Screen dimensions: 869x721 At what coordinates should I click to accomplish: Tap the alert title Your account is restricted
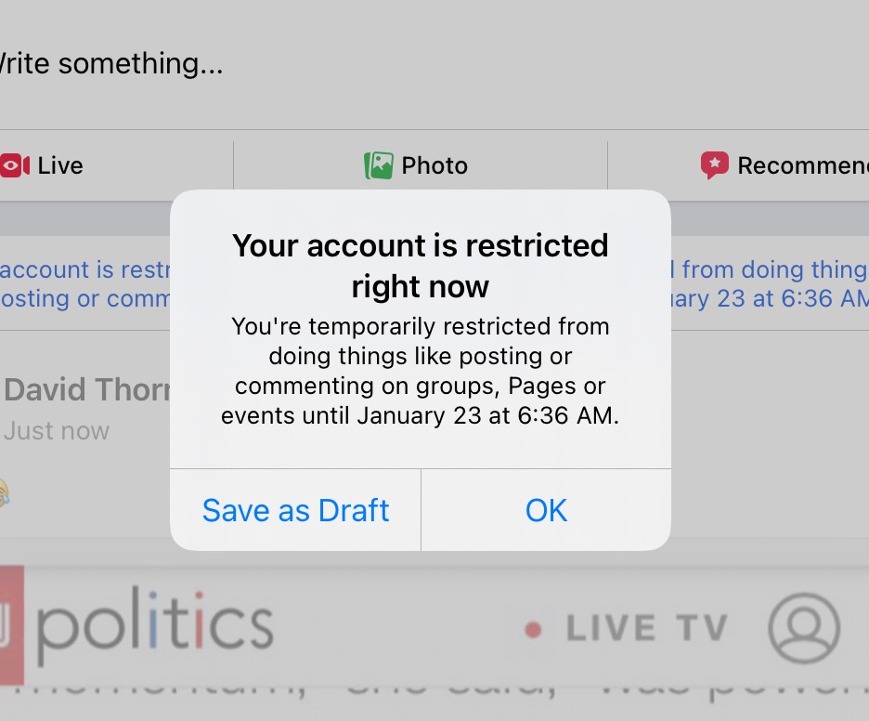tap(420, 266)
